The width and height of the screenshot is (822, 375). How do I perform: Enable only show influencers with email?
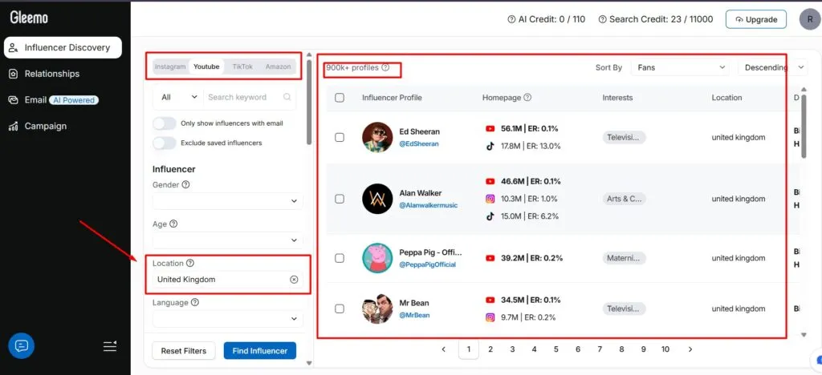tap(165, 123)
